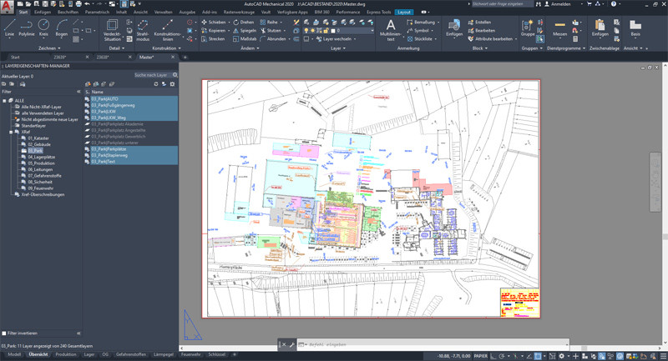The width and height of the screenshot is (668, 361).
Task: Click the Suche nach Layer field
Action: [153, 75]
